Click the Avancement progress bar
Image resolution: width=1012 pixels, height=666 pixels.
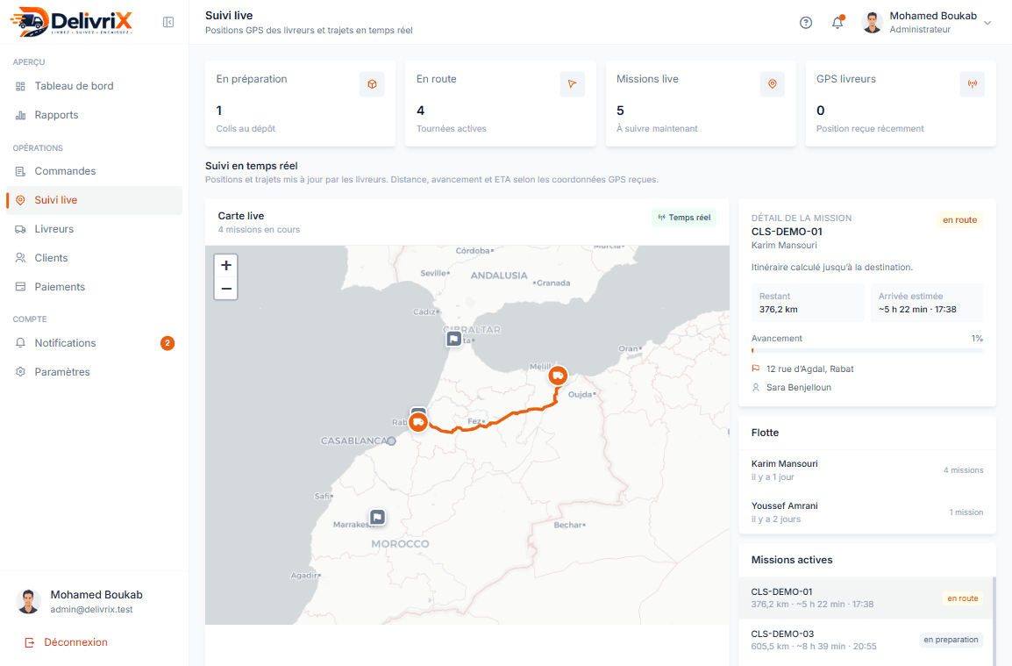click(866, 350)
